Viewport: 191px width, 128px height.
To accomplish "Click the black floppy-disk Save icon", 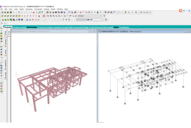I will point(11,12).
